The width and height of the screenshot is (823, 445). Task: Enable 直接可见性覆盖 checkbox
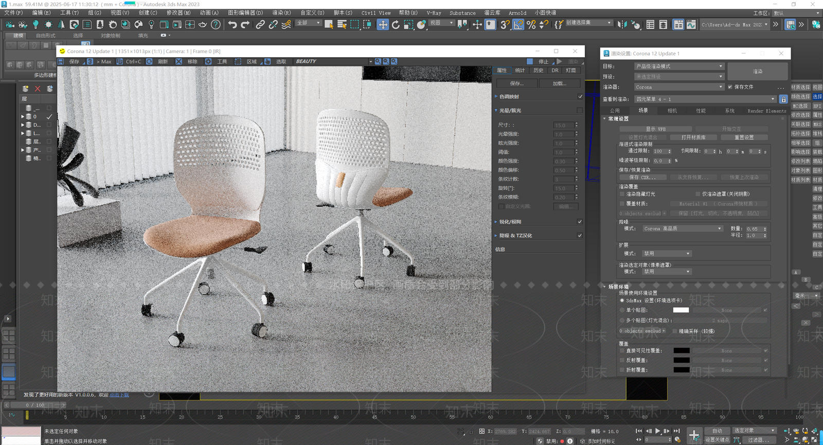[x=622, y=351]
